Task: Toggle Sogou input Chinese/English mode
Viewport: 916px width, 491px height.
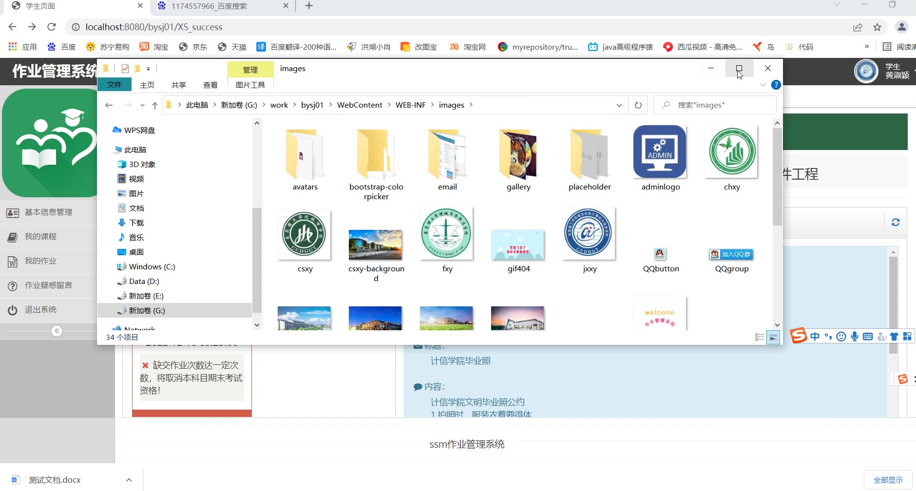Action: tap(815, 337)
